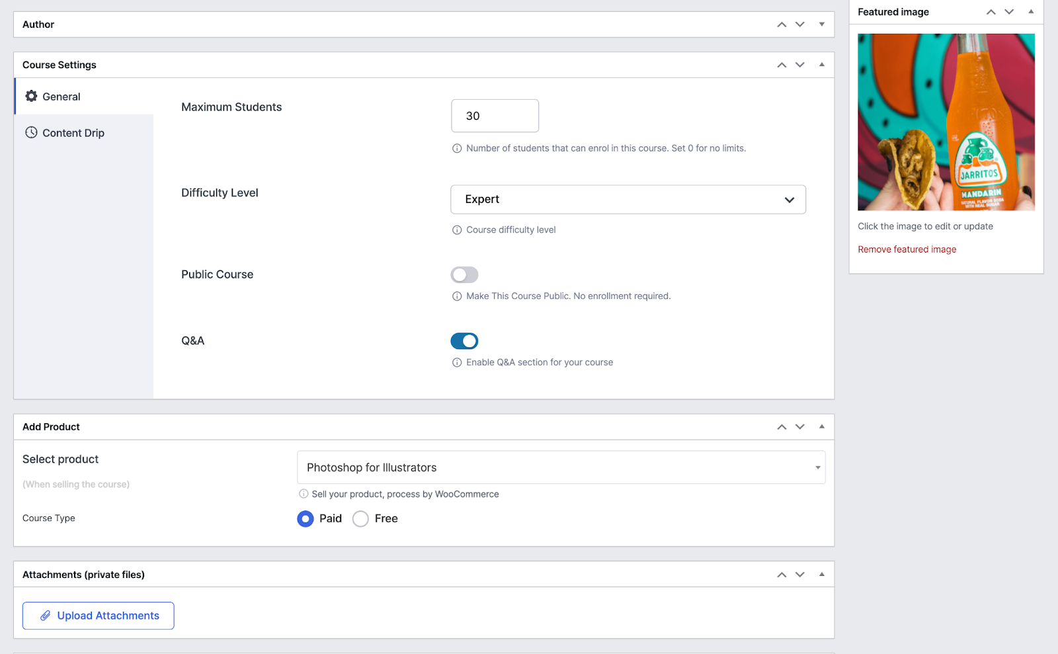1058x654 pixels.
Task: Open the Difficulty Level dropdown
Action: pos(628,200)
